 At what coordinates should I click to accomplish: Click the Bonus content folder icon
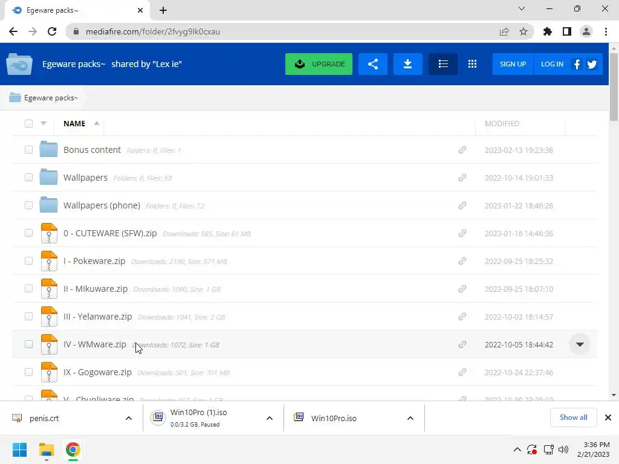pos(48,149)
